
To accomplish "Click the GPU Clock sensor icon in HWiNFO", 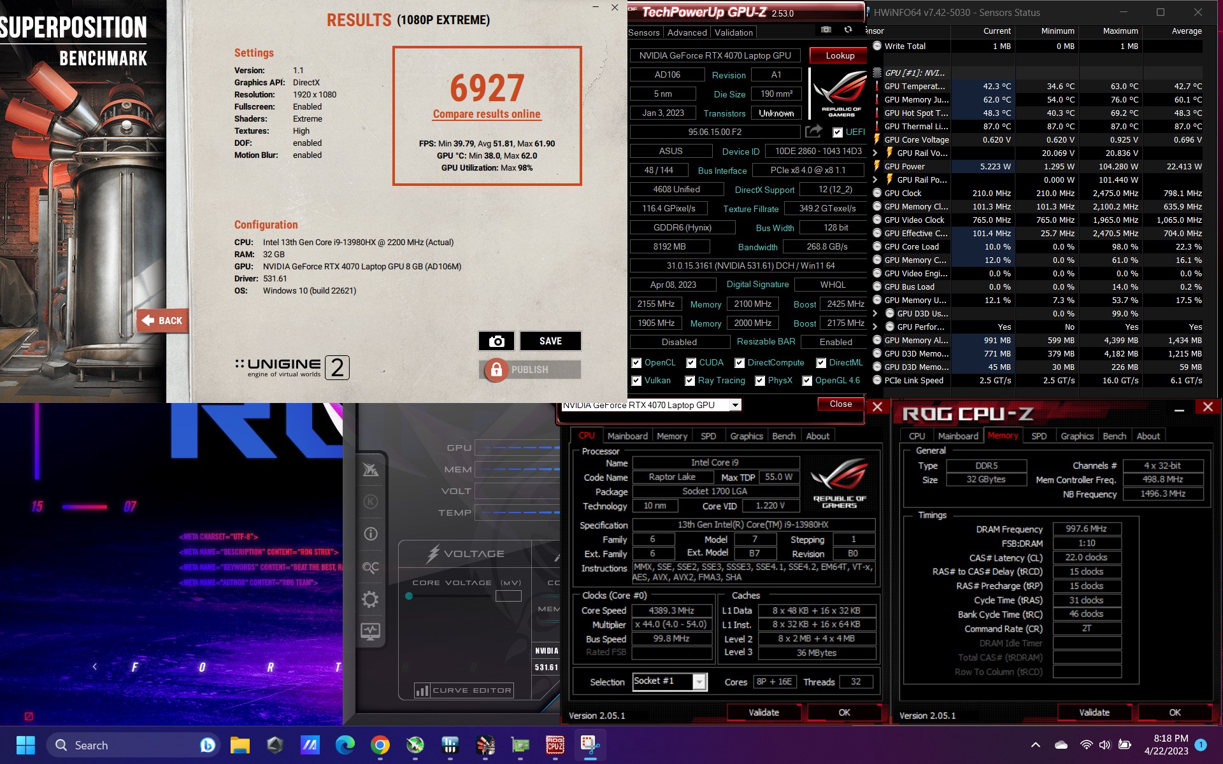I will click(x=877, y=193).
